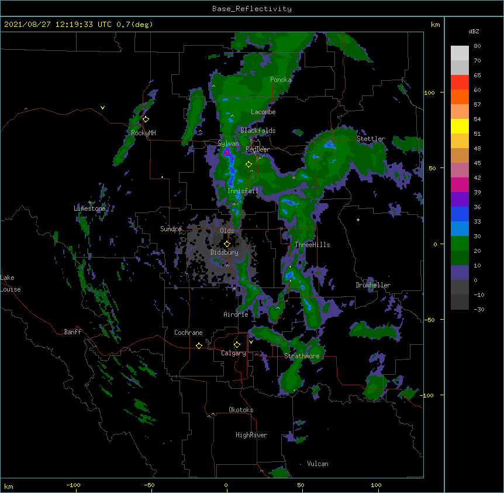Select the HighRiver label
The image size is (504, 493).
(x=251, y=435)
